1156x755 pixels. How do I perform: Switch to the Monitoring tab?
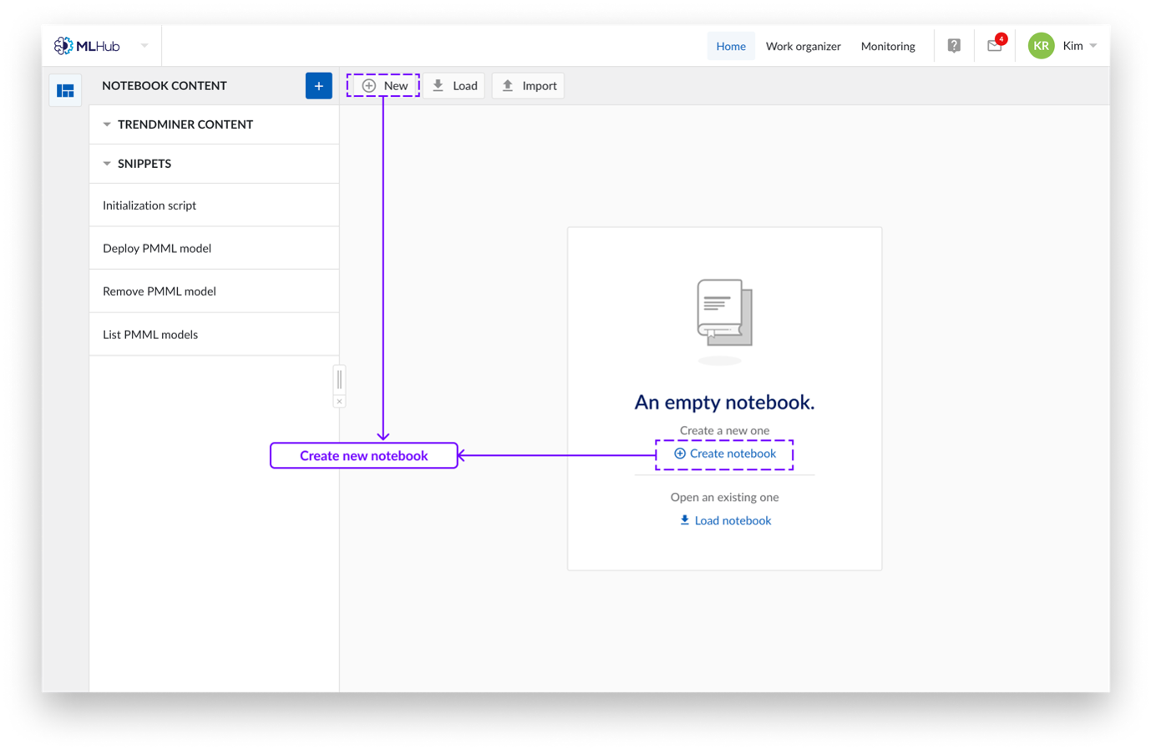[x=888, y=46]
